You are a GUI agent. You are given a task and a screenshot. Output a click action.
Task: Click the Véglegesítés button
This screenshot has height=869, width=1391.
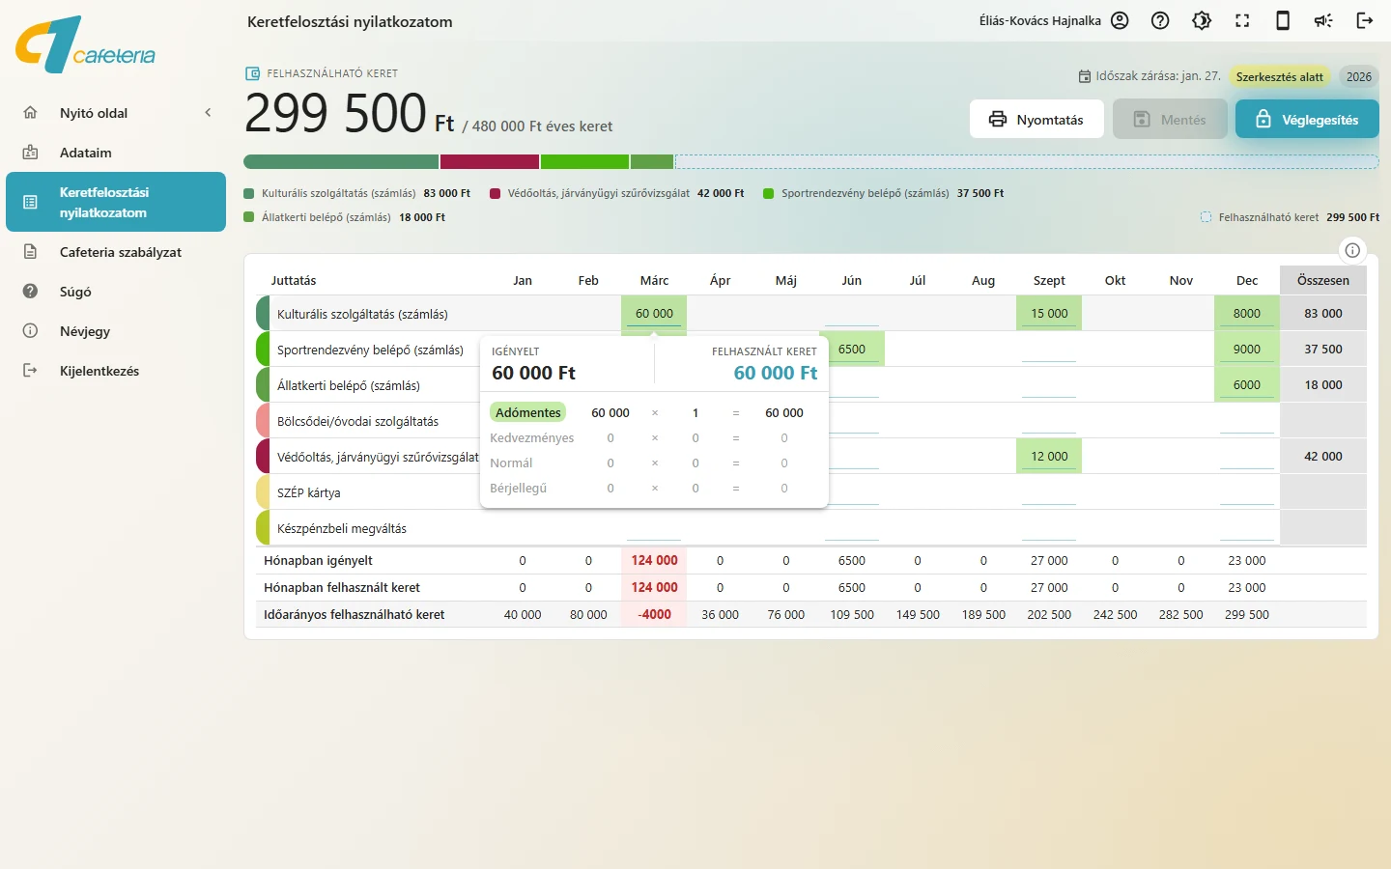coord(1307,120)
